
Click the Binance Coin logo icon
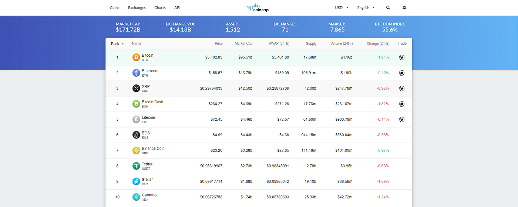(x=136, y=151)
